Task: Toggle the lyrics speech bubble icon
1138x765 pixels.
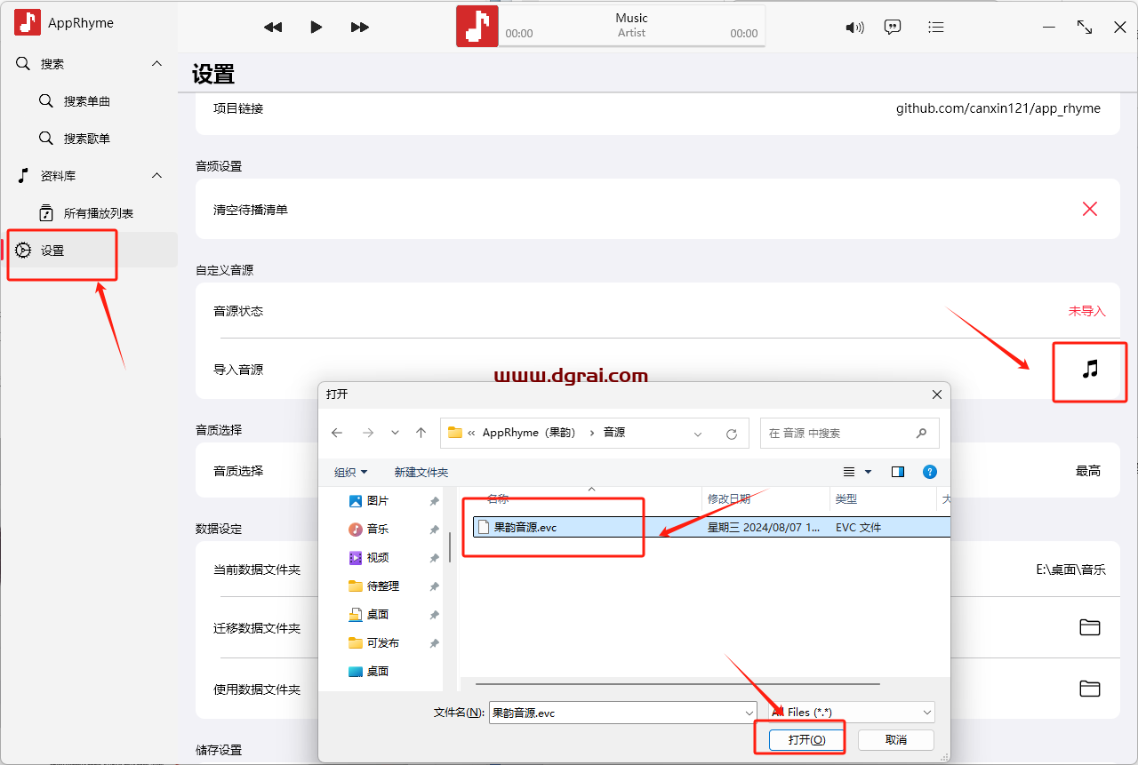Action: tap(893, 27)
